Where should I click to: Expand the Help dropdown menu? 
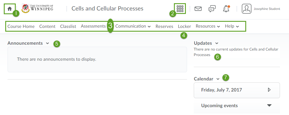tap(232, 26)
